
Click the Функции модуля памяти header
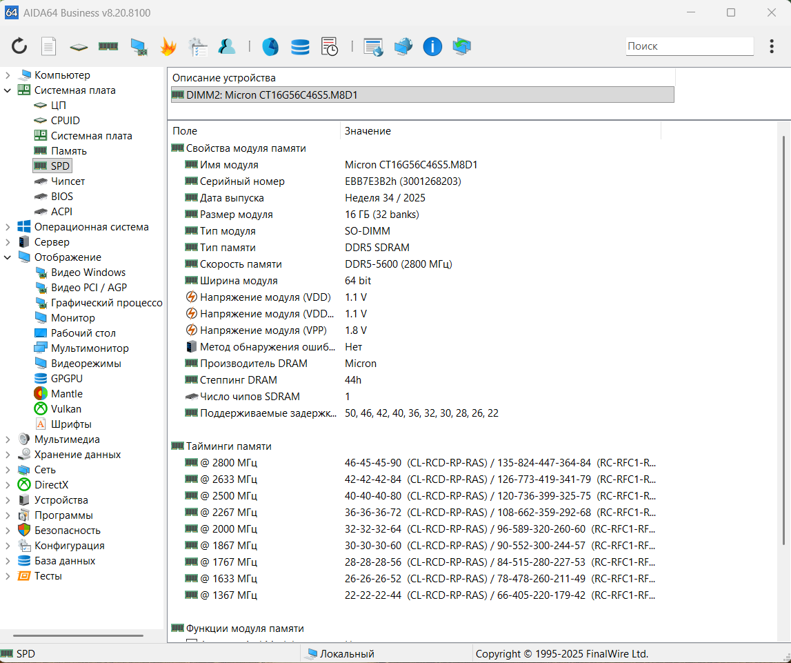click(245, 629)
